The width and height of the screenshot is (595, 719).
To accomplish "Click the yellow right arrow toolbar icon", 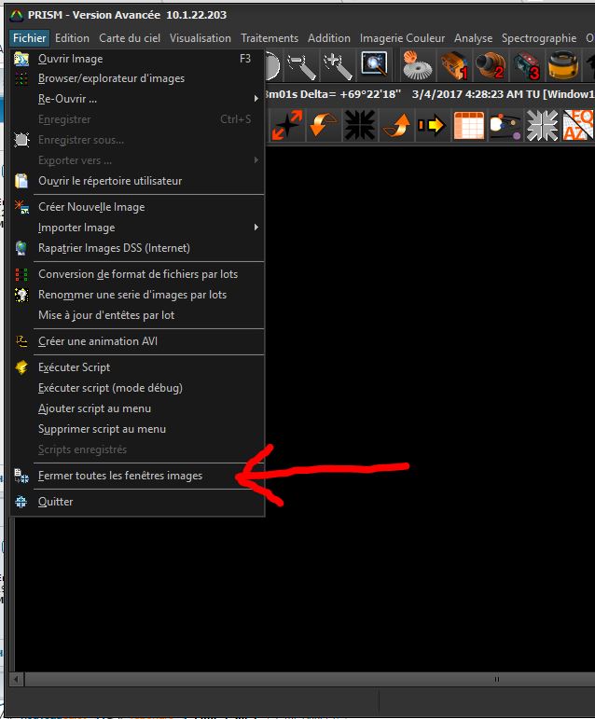I will [x=432, y=125].
